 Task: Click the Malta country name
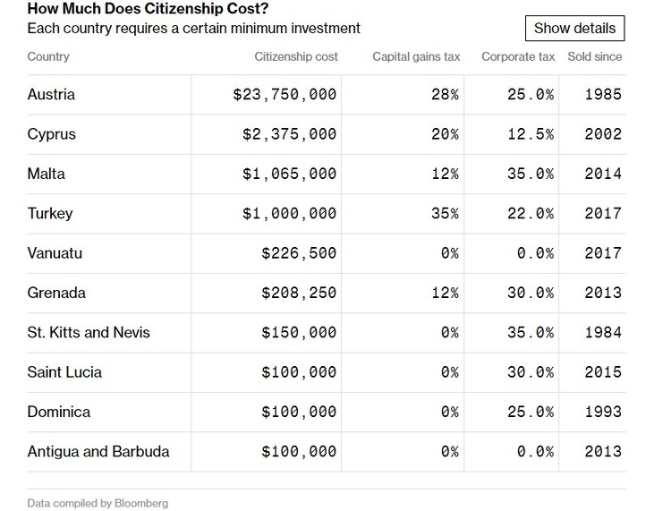[x=47, y=174]
